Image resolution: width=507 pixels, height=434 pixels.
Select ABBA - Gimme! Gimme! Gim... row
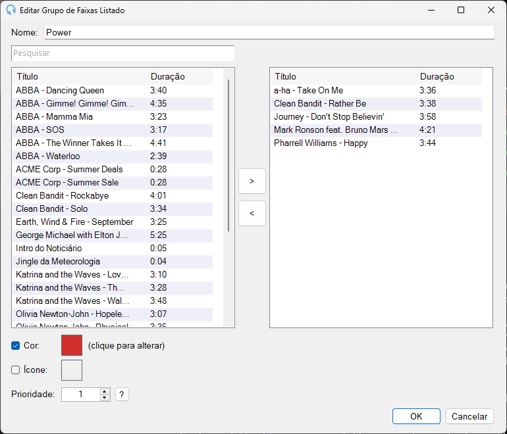coord(113,104)
